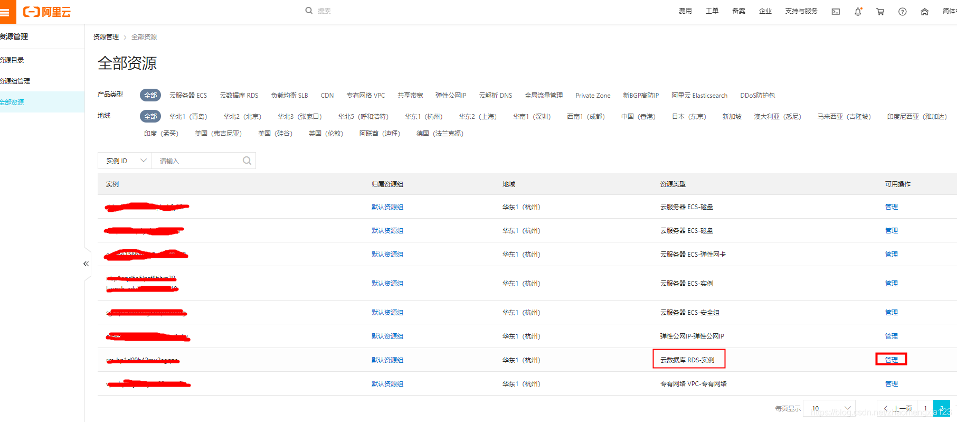Filter by 全局流量管理 product type
The image size is (957, 422).
click(x=544, y=96)
